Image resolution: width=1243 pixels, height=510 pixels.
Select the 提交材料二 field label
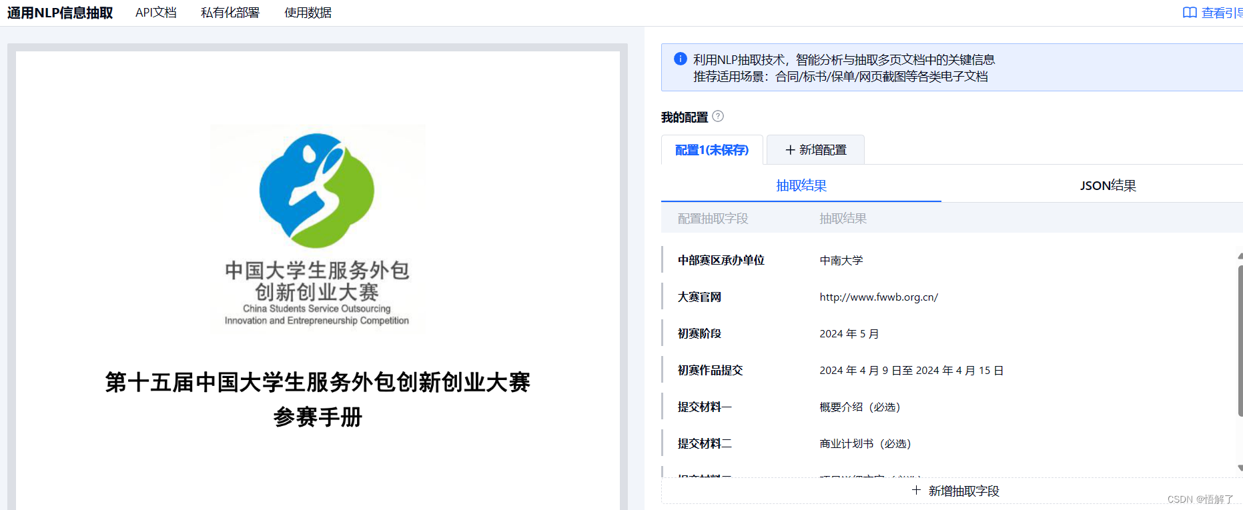click(x=705, y=443)
